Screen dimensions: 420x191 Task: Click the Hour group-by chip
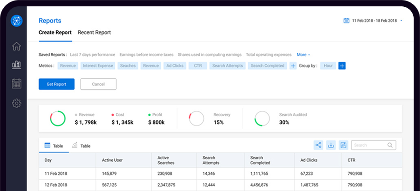click(328, 66)
